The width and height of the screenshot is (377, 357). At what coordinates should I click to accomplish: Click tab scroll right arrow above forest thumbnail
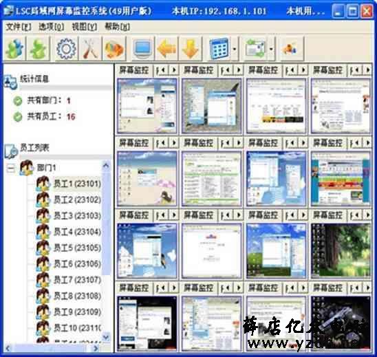pos(367,215)
